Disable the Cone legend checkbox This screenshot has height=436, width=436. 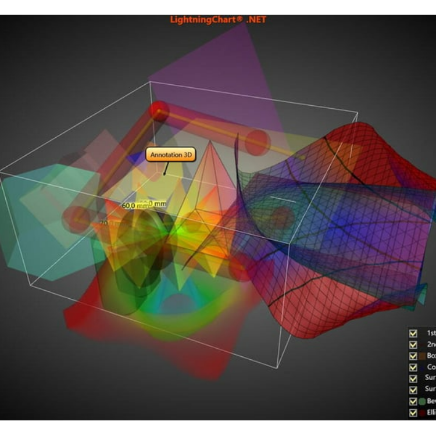[413, 367]
